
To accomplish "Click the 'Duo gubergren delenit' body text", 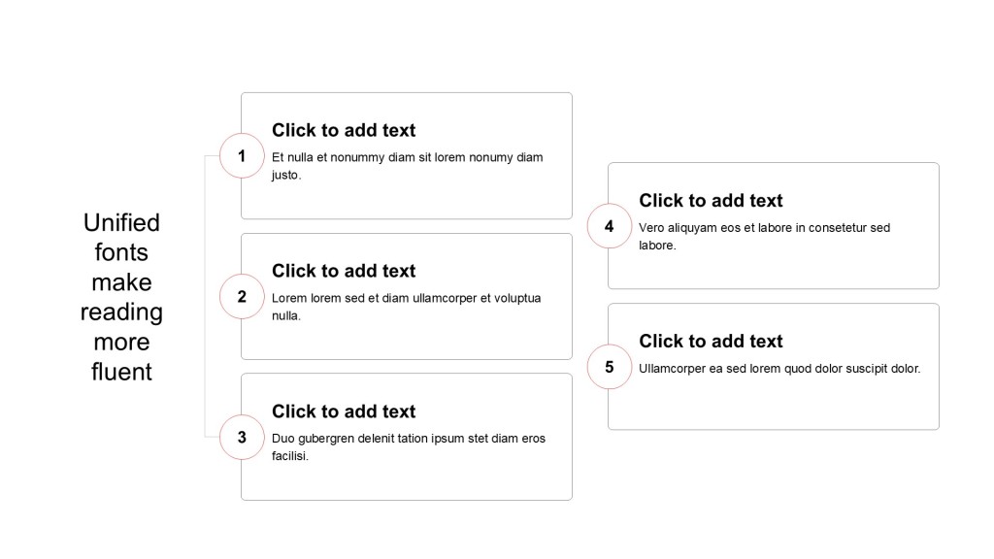I will pyautogui.click(x=409, y=447).
